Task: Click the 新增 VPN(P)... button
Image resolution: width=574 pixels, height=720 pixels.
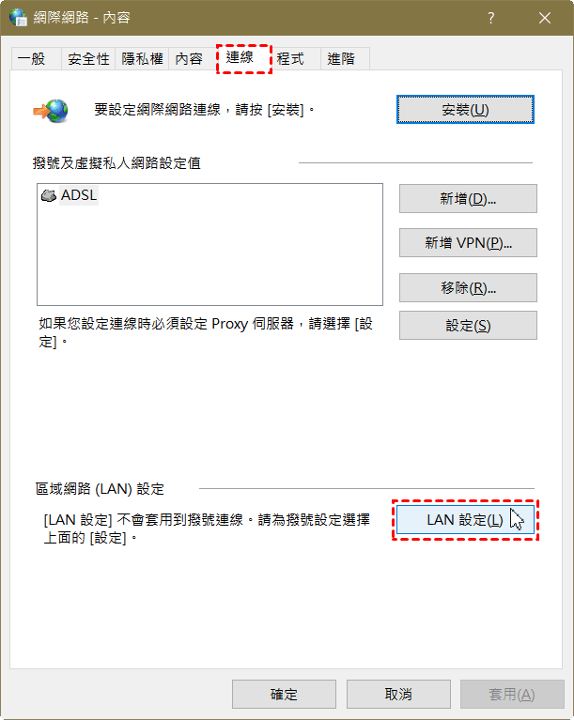Action: click(x=468, y=243)
